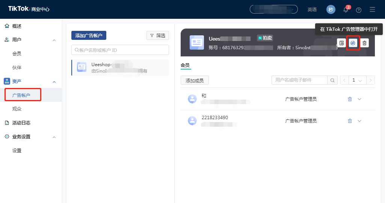This screenshot has height=203, width=385.
Task: Click the 账号 ID text in the account header
Action: pyautogui.click(x=241, y=48)
